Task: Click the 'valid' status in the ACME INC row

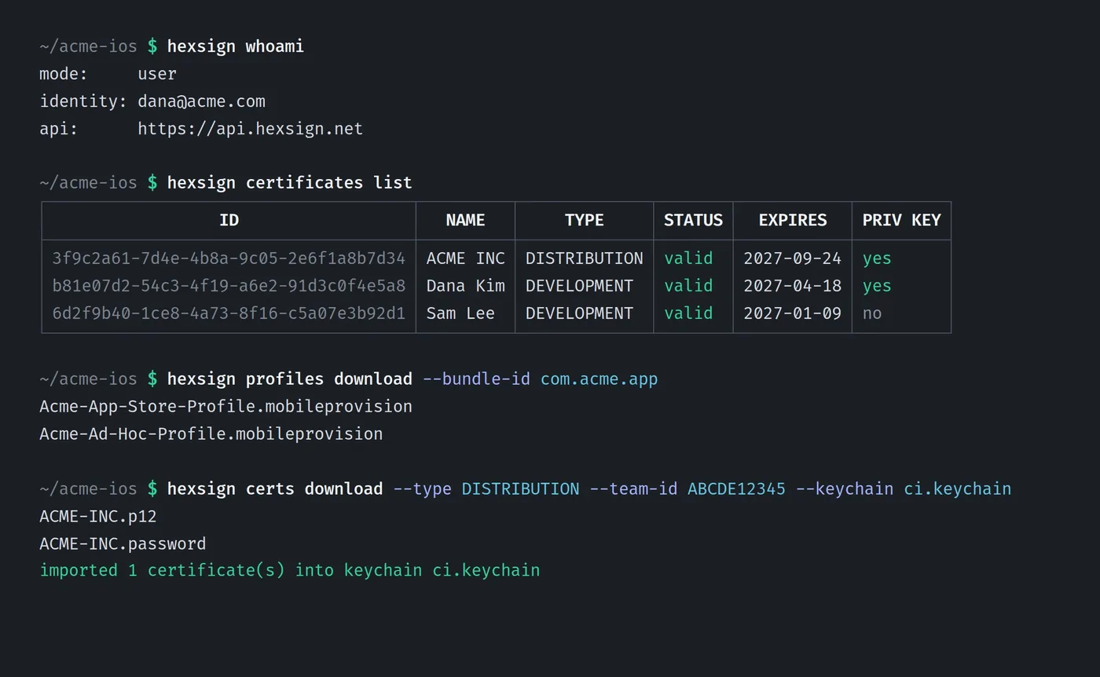Action: coord(688,258)
